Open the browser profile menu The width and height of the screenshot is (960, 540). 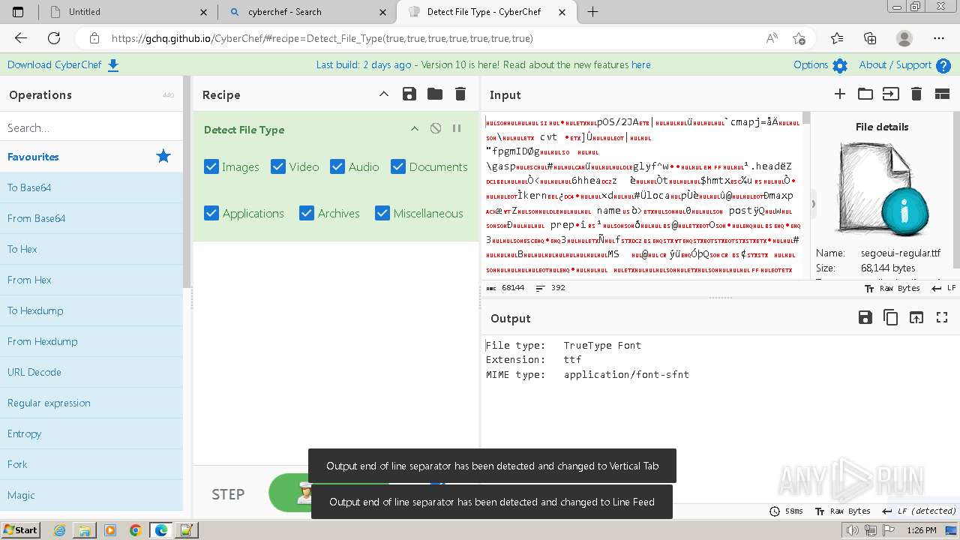904,38
